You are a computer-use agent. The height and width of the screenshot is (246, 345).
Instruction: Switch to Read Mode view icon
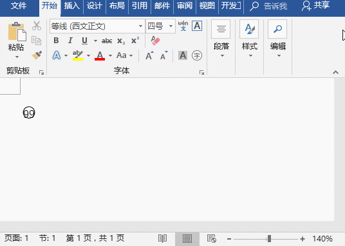[x=162, y=238]
